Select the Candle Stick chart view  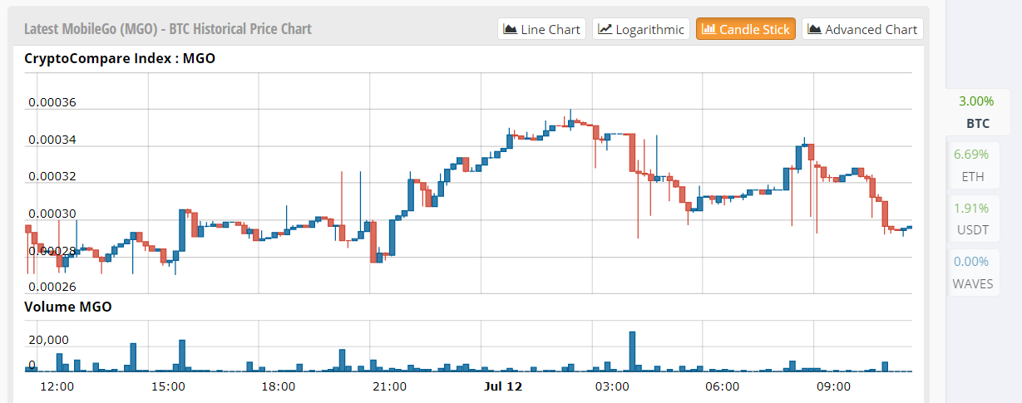coord(746,29)
